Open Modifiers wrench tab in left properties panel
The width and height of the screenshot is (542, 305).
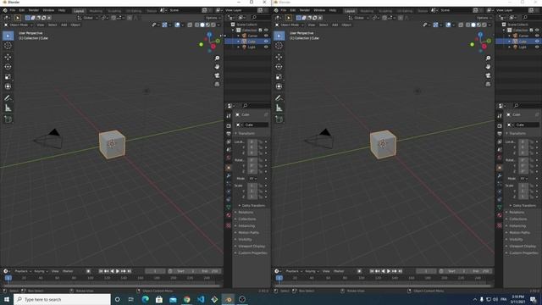pos(229,175)
